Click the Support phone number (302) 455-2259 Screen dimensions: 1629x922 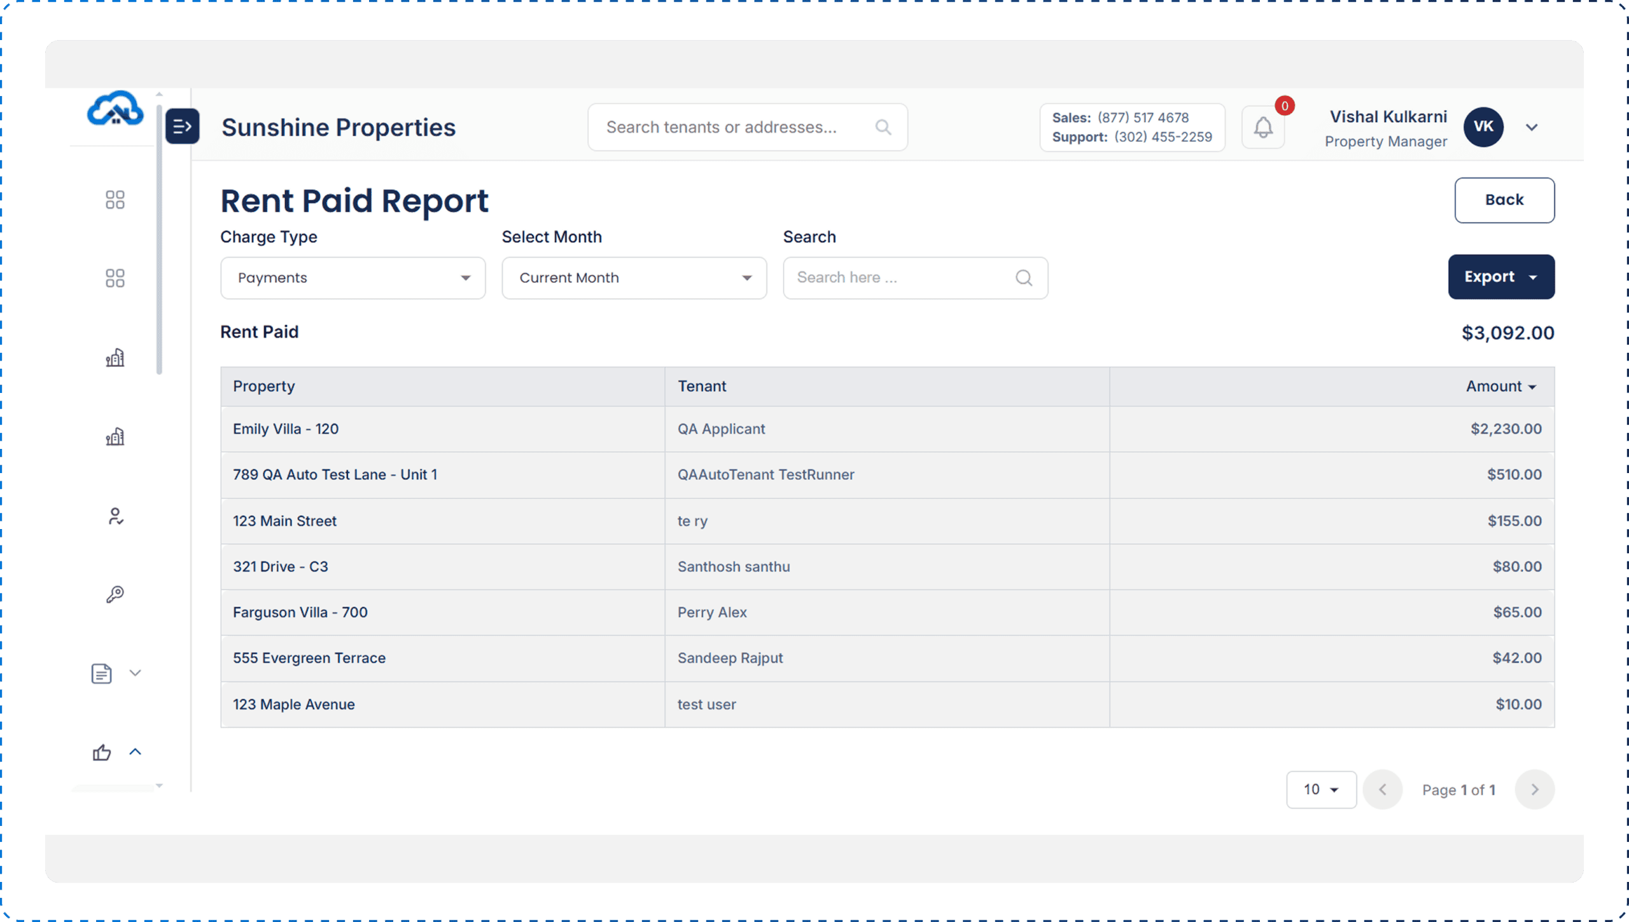click(1163, 137)
